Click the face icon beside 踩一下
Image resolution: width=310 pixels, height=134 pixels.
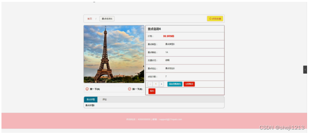tap(129, 89)
